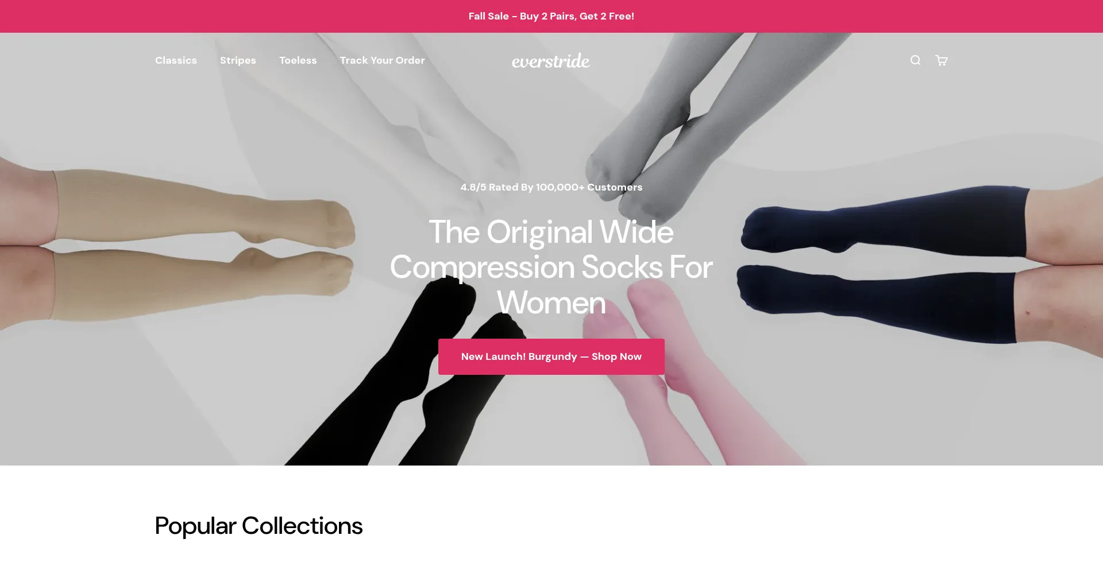Click the word Burgundy on the pink button
Image resolution: width=1103 pixels, height=570 pixels.
point(553,356)
